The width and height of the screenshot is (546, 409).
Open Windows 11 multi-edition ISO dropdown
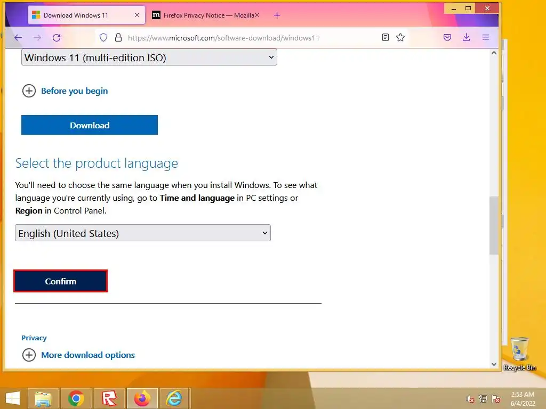[149, 58]
